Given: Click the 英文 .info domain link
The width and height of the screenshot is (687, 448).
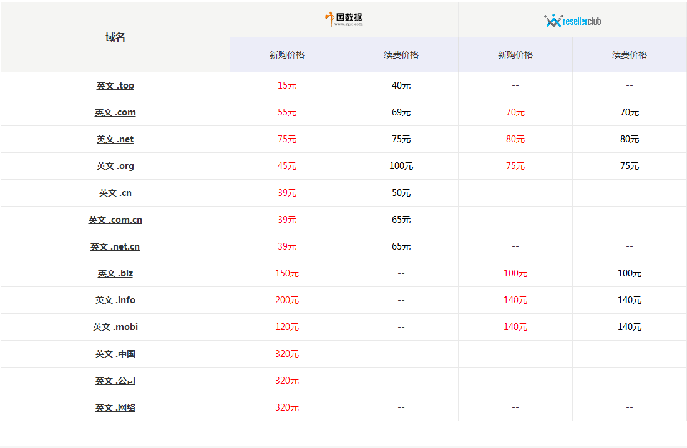Looking at the screenshot, I should [x=115, y=300].
